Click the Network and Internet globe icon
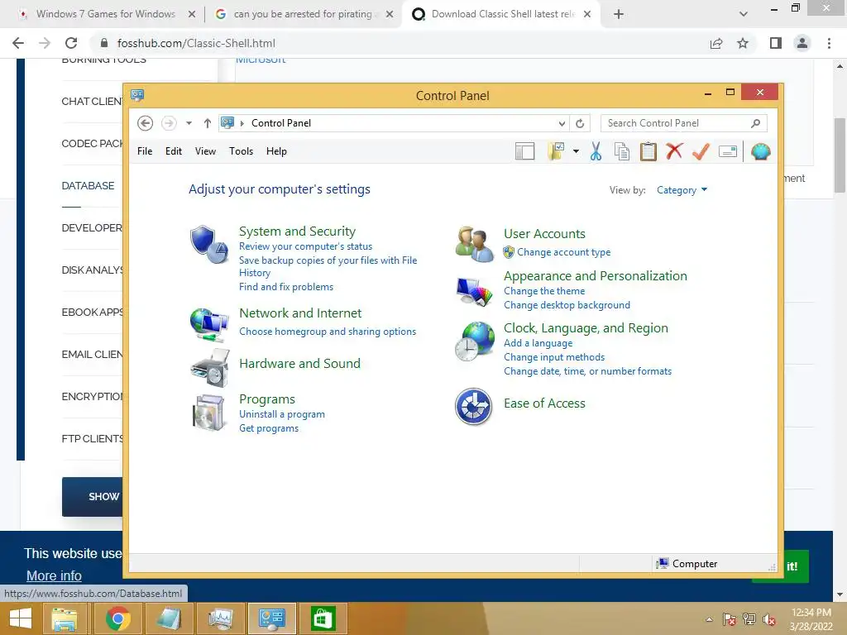847x635 pixels. pos(209,324)
